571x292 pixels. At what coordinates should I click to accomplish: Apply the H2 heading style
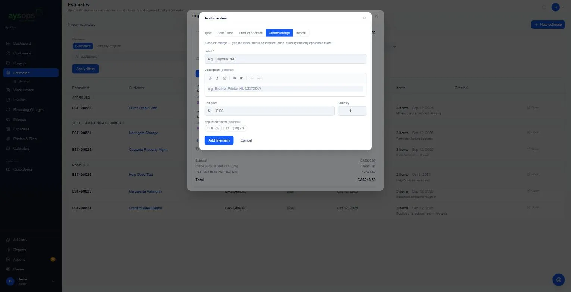[x=234, y=78]
